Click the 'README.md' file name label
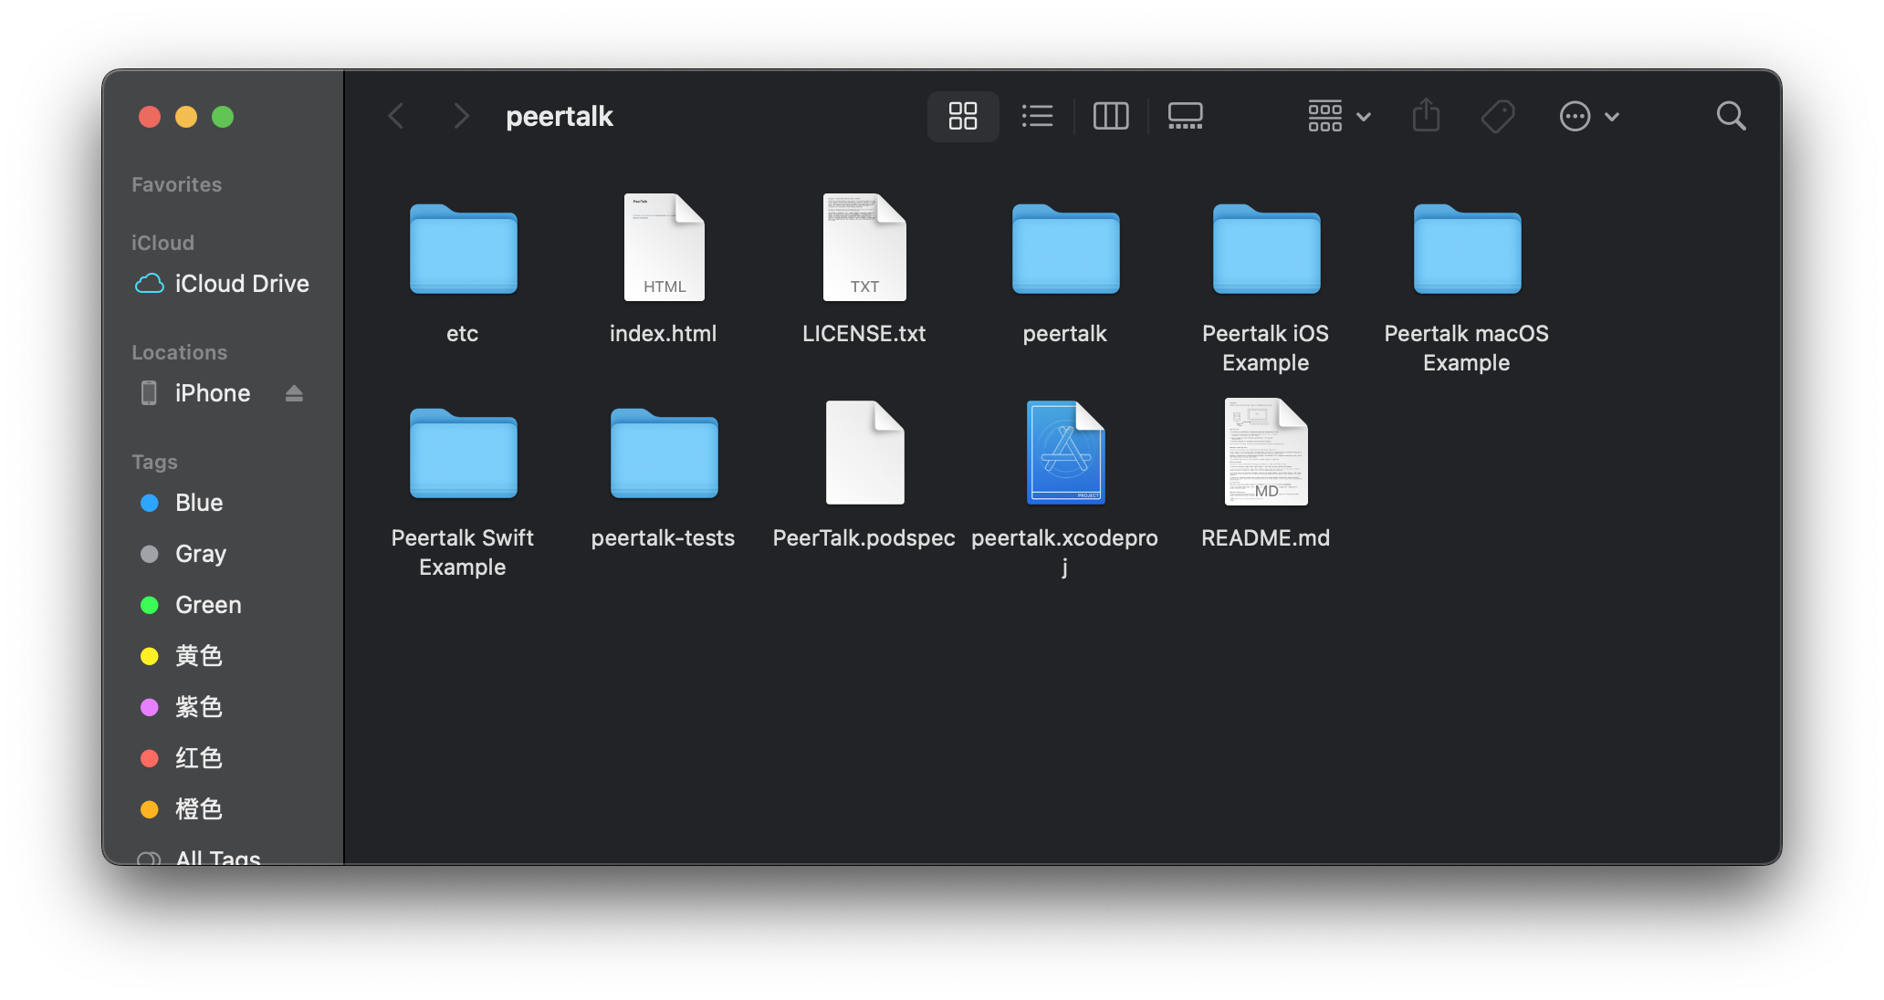The width and height of the screenshot is (1884, 1000). 1266,537
